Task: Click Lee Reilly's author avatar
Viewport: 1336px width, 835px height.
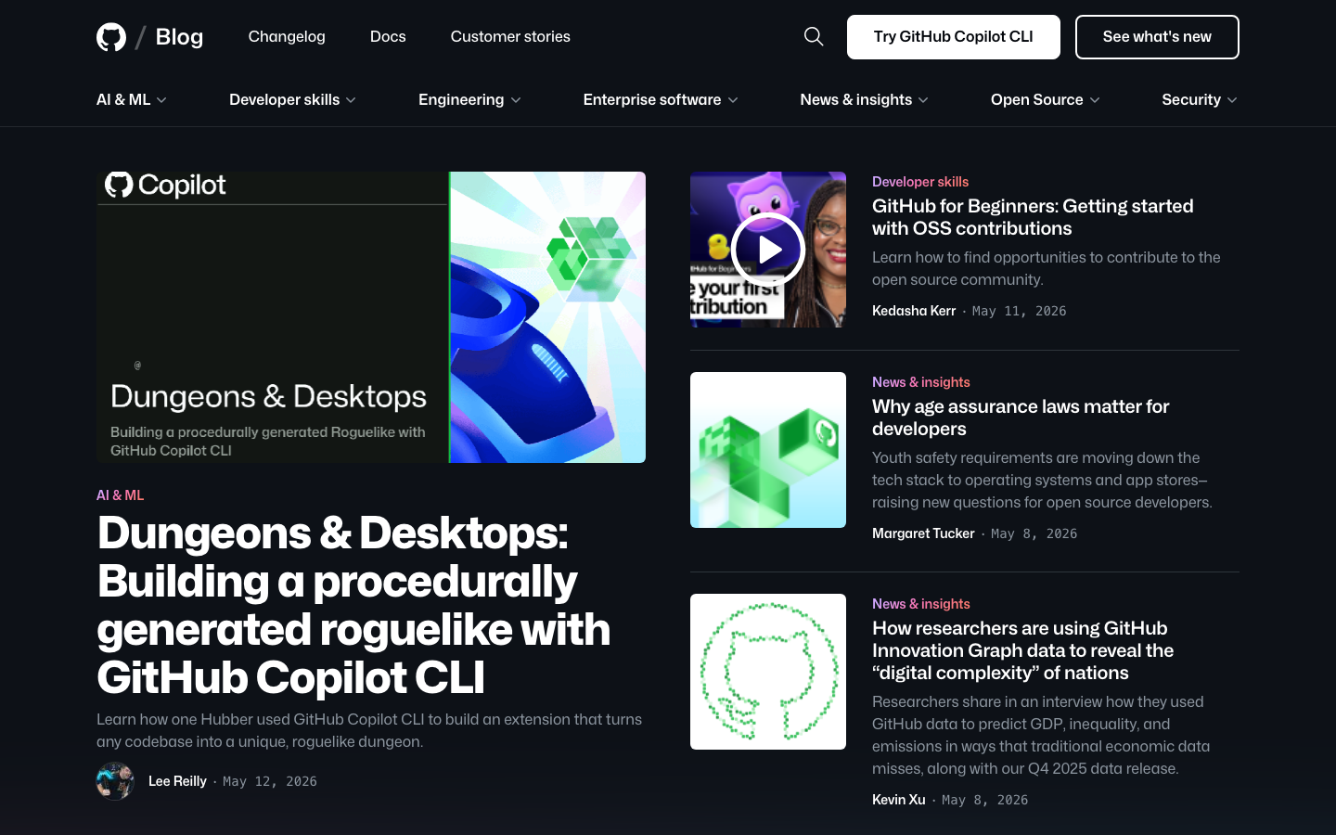Action: point(115,781)
